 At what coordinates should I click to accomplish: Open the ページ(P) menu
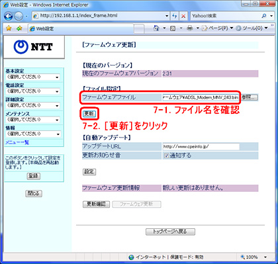coord(218,28)
